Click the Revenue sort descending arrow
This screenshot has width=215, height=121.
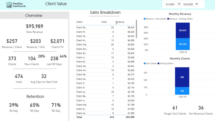(x=116, y=24)
